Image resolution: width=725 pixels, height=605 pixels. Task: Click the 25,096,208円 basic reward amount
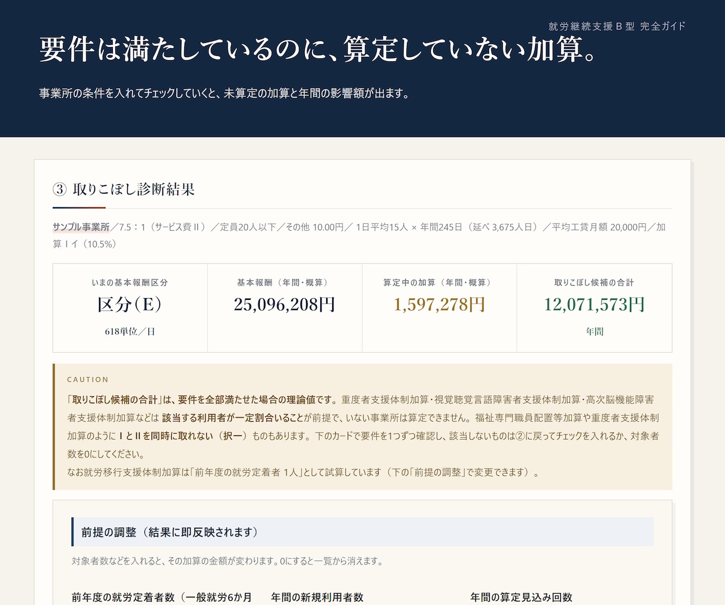(285, 305)
